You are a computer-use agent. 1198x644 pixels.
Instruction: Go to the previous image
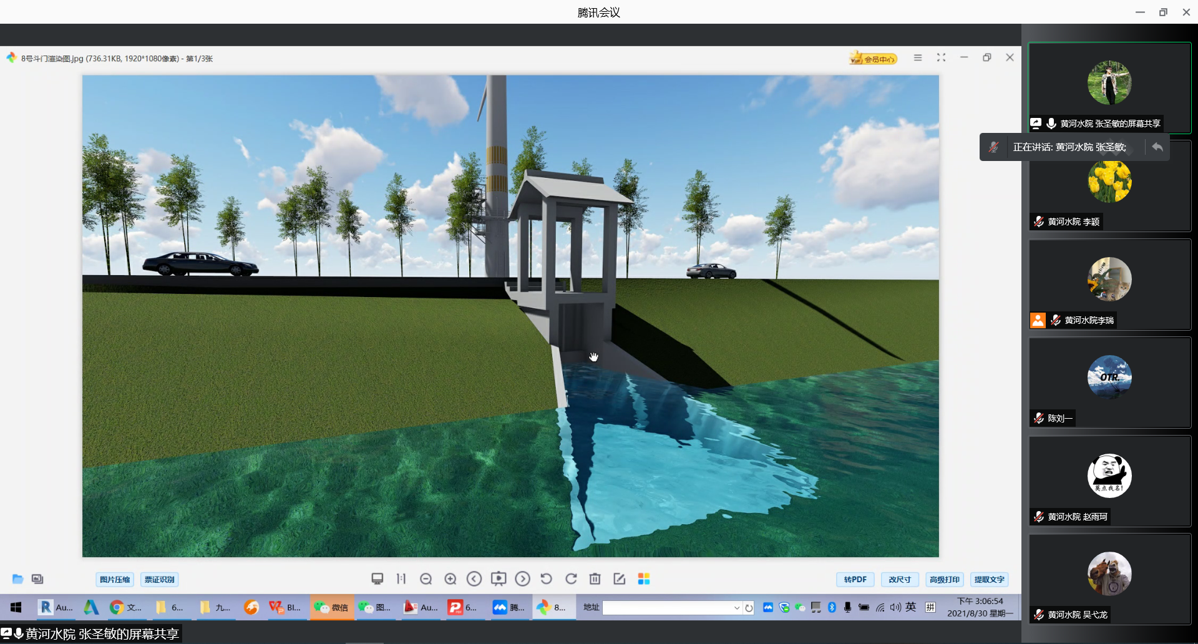[x=474, y=579]
